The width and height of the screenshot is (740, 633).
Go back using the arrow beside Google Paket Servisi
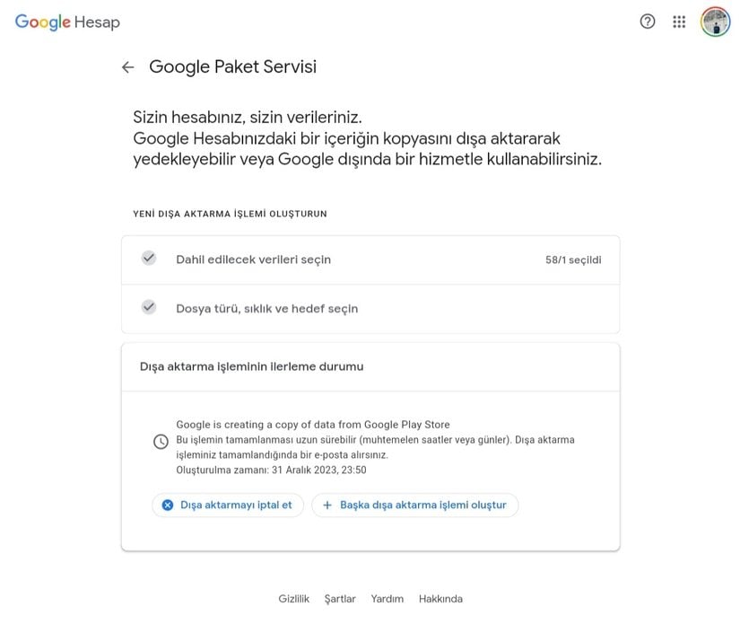(128, 67)
